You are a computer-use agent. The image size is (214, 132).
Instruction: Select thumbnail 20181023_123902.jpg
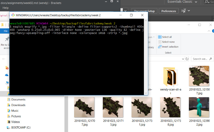(199, 112)
